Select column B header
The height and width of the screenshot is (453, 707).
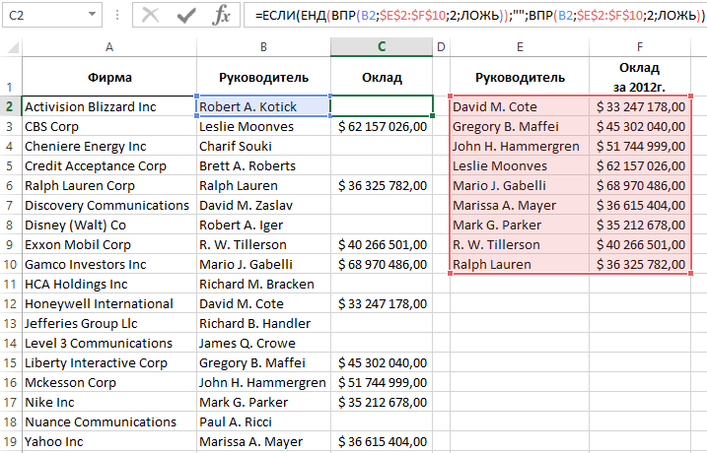[262, 47]
